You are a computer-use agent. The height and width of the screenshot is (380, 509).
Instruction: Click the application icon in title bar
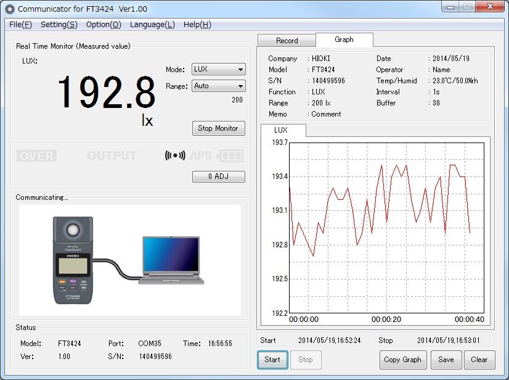tap(10, 9)
